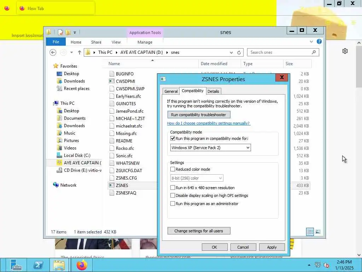Select the Rocko.sfc file
The height and width of the screenshot is (272, 362).
pyautogui.click(x=125, y=148)
